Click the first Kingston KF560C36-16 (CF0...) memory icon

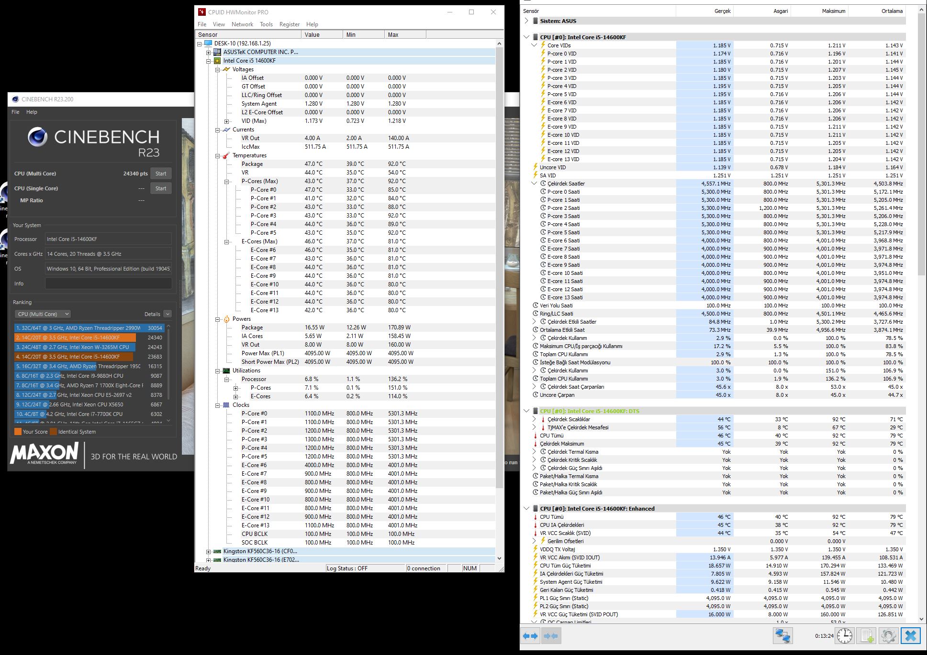(217, 551)
